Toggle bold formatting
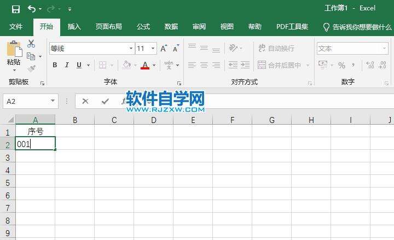 click(55, 65)
